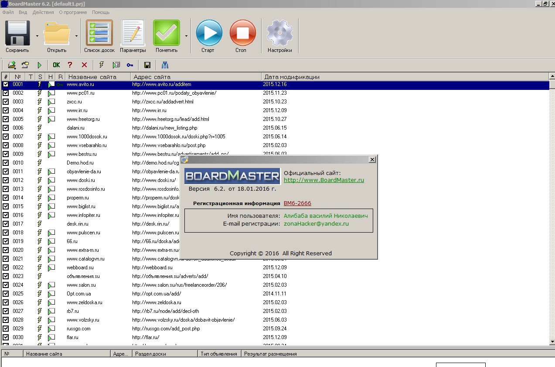Open the Параметры notepad button

coord(133,37)
